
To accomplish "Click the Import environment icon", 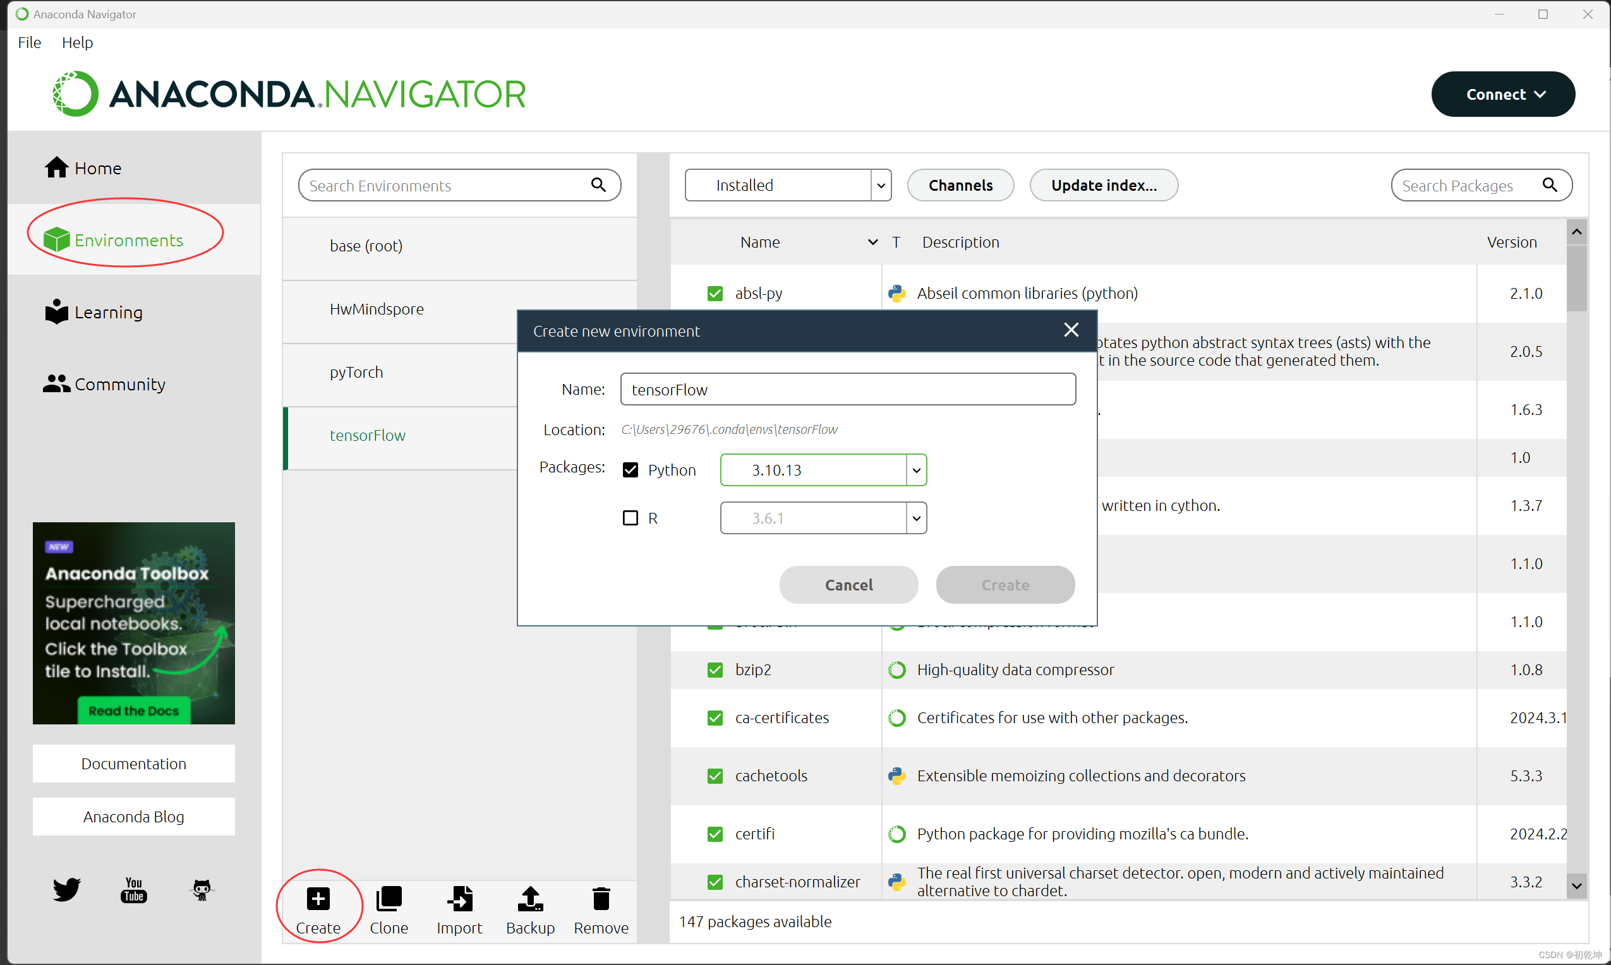I will point(459,899).
